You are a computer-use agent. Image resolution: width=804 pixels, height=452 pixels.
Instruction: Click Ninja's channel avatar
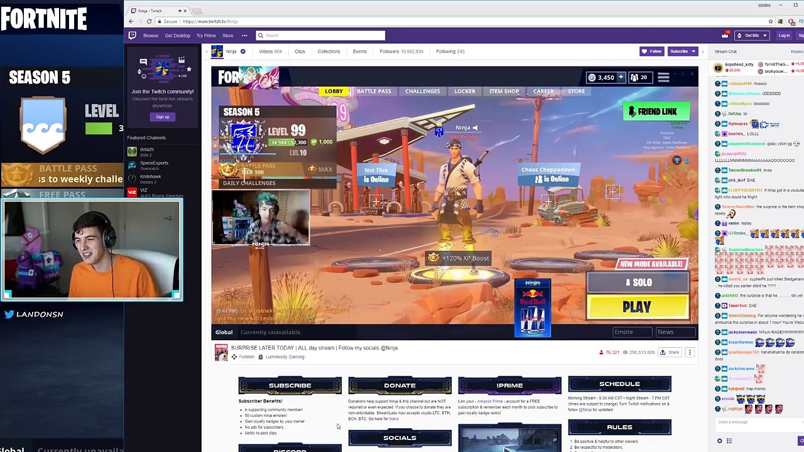point(217,51)
